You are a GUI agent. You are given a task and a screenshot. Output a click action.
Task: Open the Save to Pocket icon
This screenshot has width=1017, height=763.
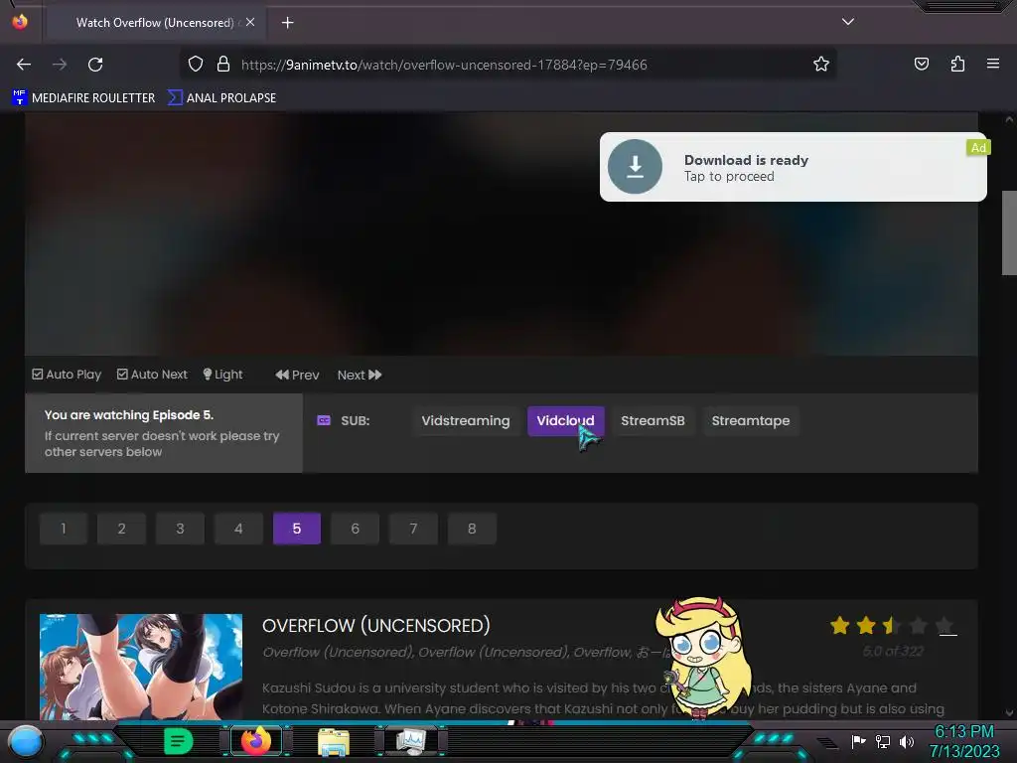921,65
